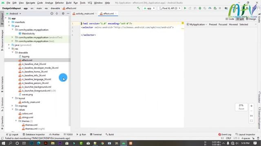
Task: Open the Logcat tool window
Action: [x=12, y=134]
